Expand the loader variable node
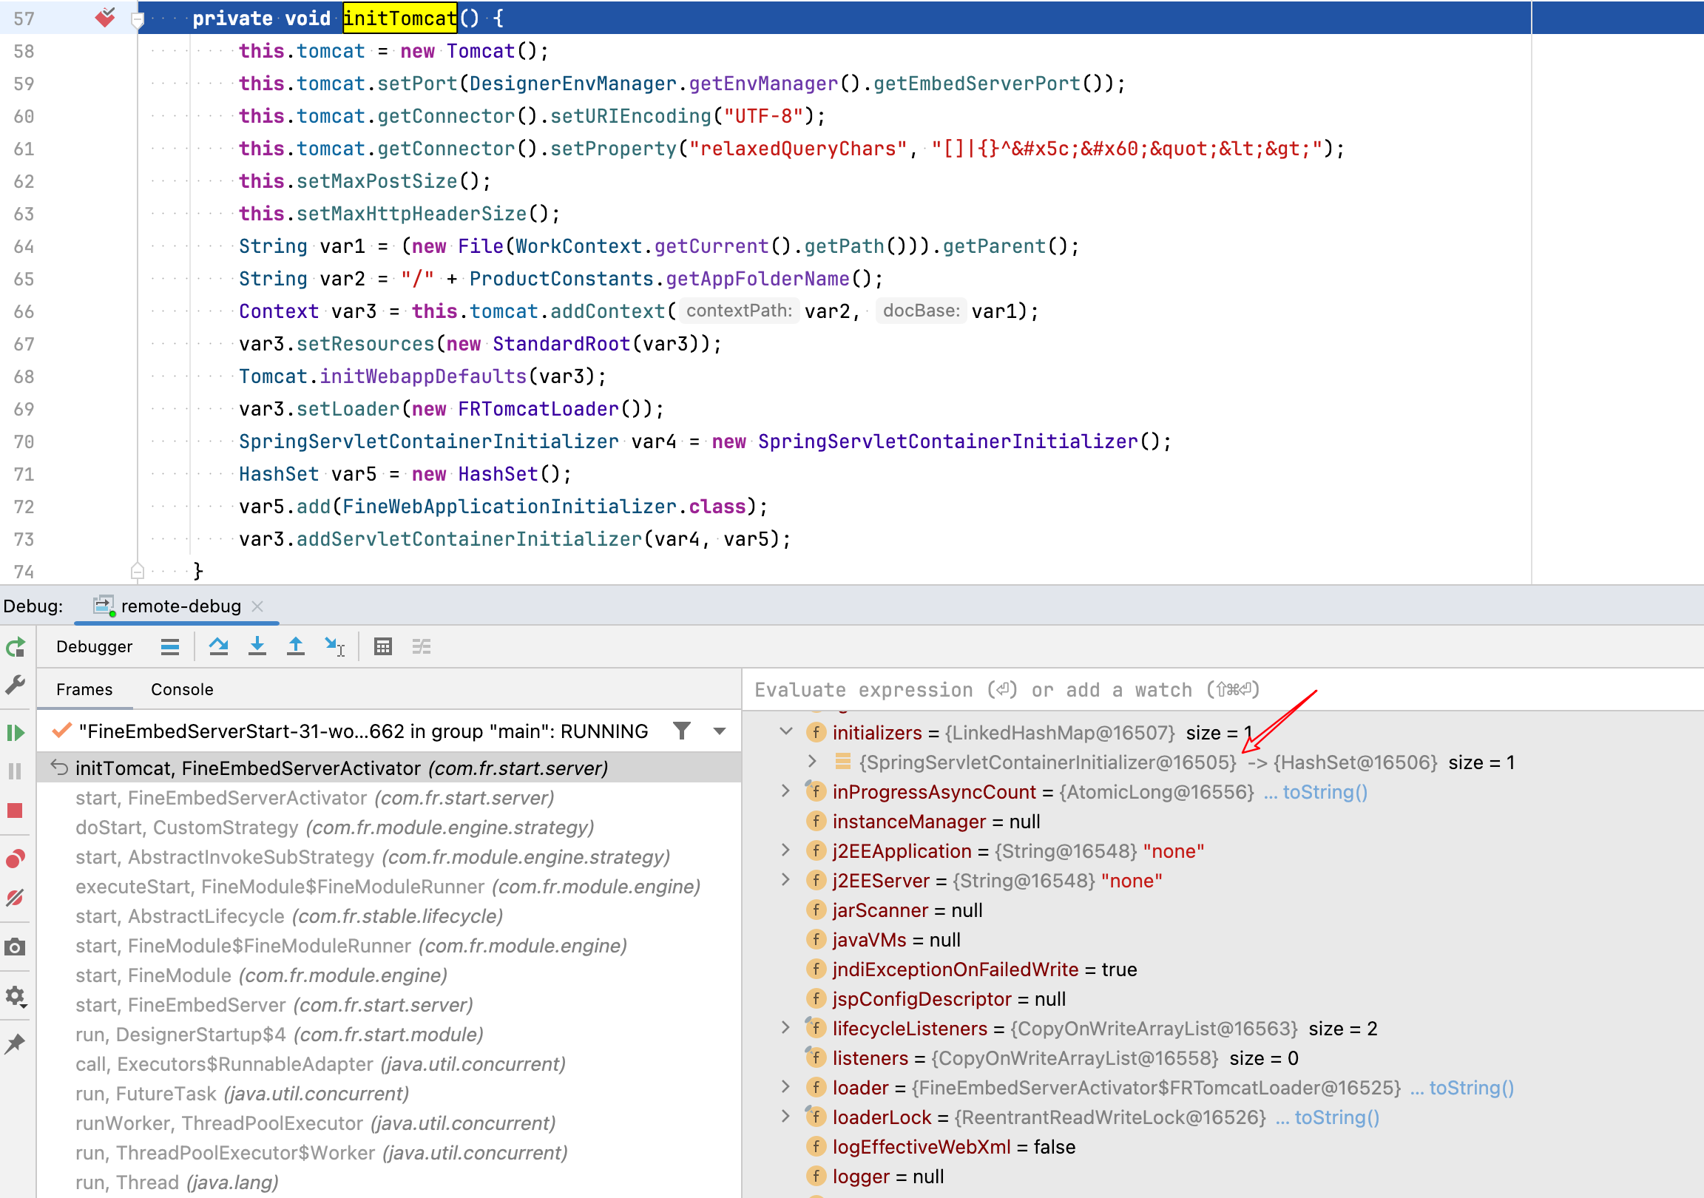 786,1087
